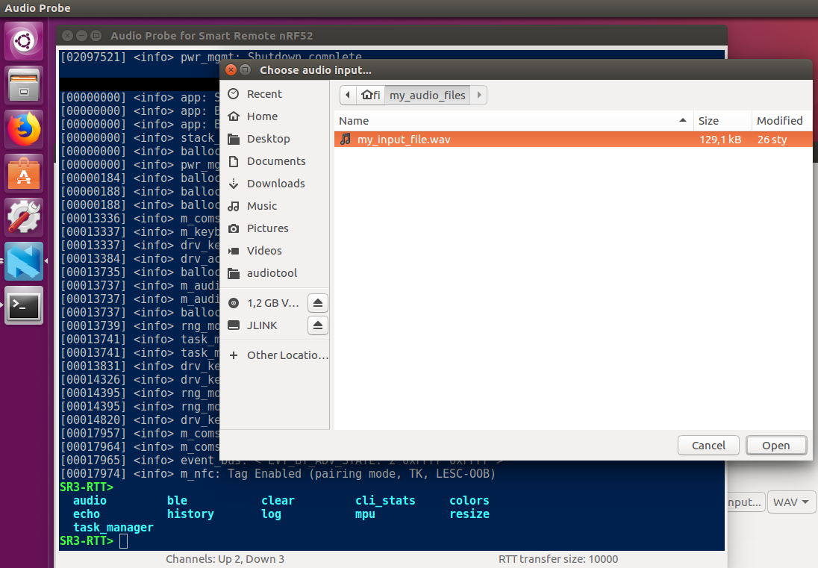Click the log command in terminal

click(x=271, y=514)
